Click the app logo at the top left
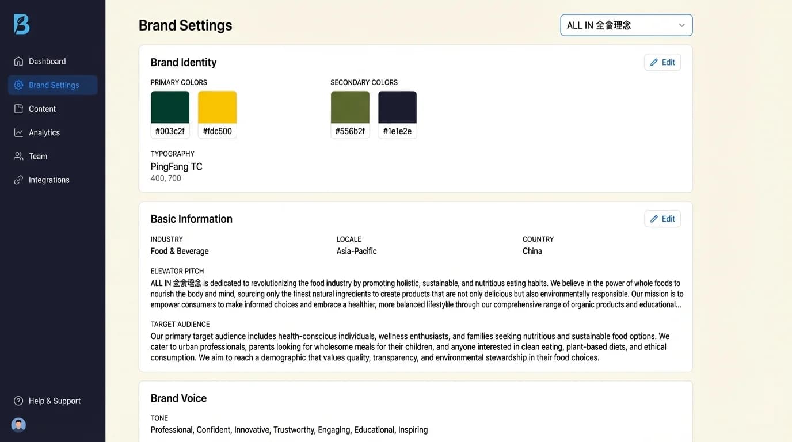Viewport: 792px width, 442px height. click(21, 24)
